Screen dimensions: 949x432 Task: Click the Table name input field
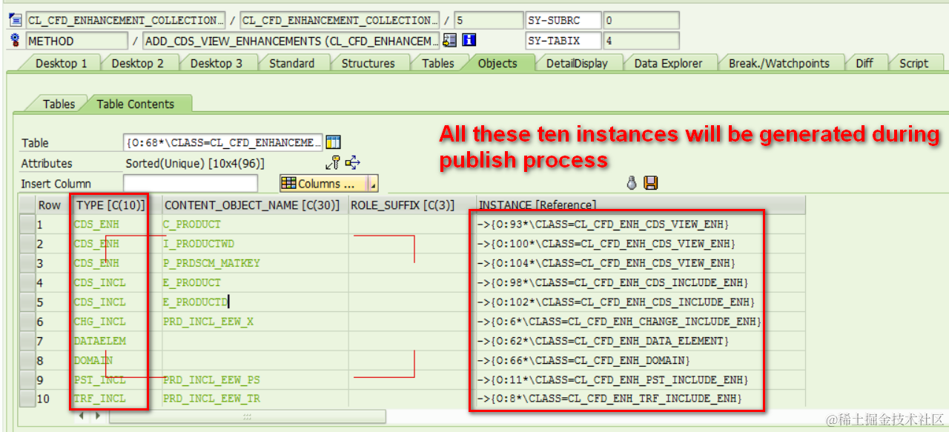(223, 142)
